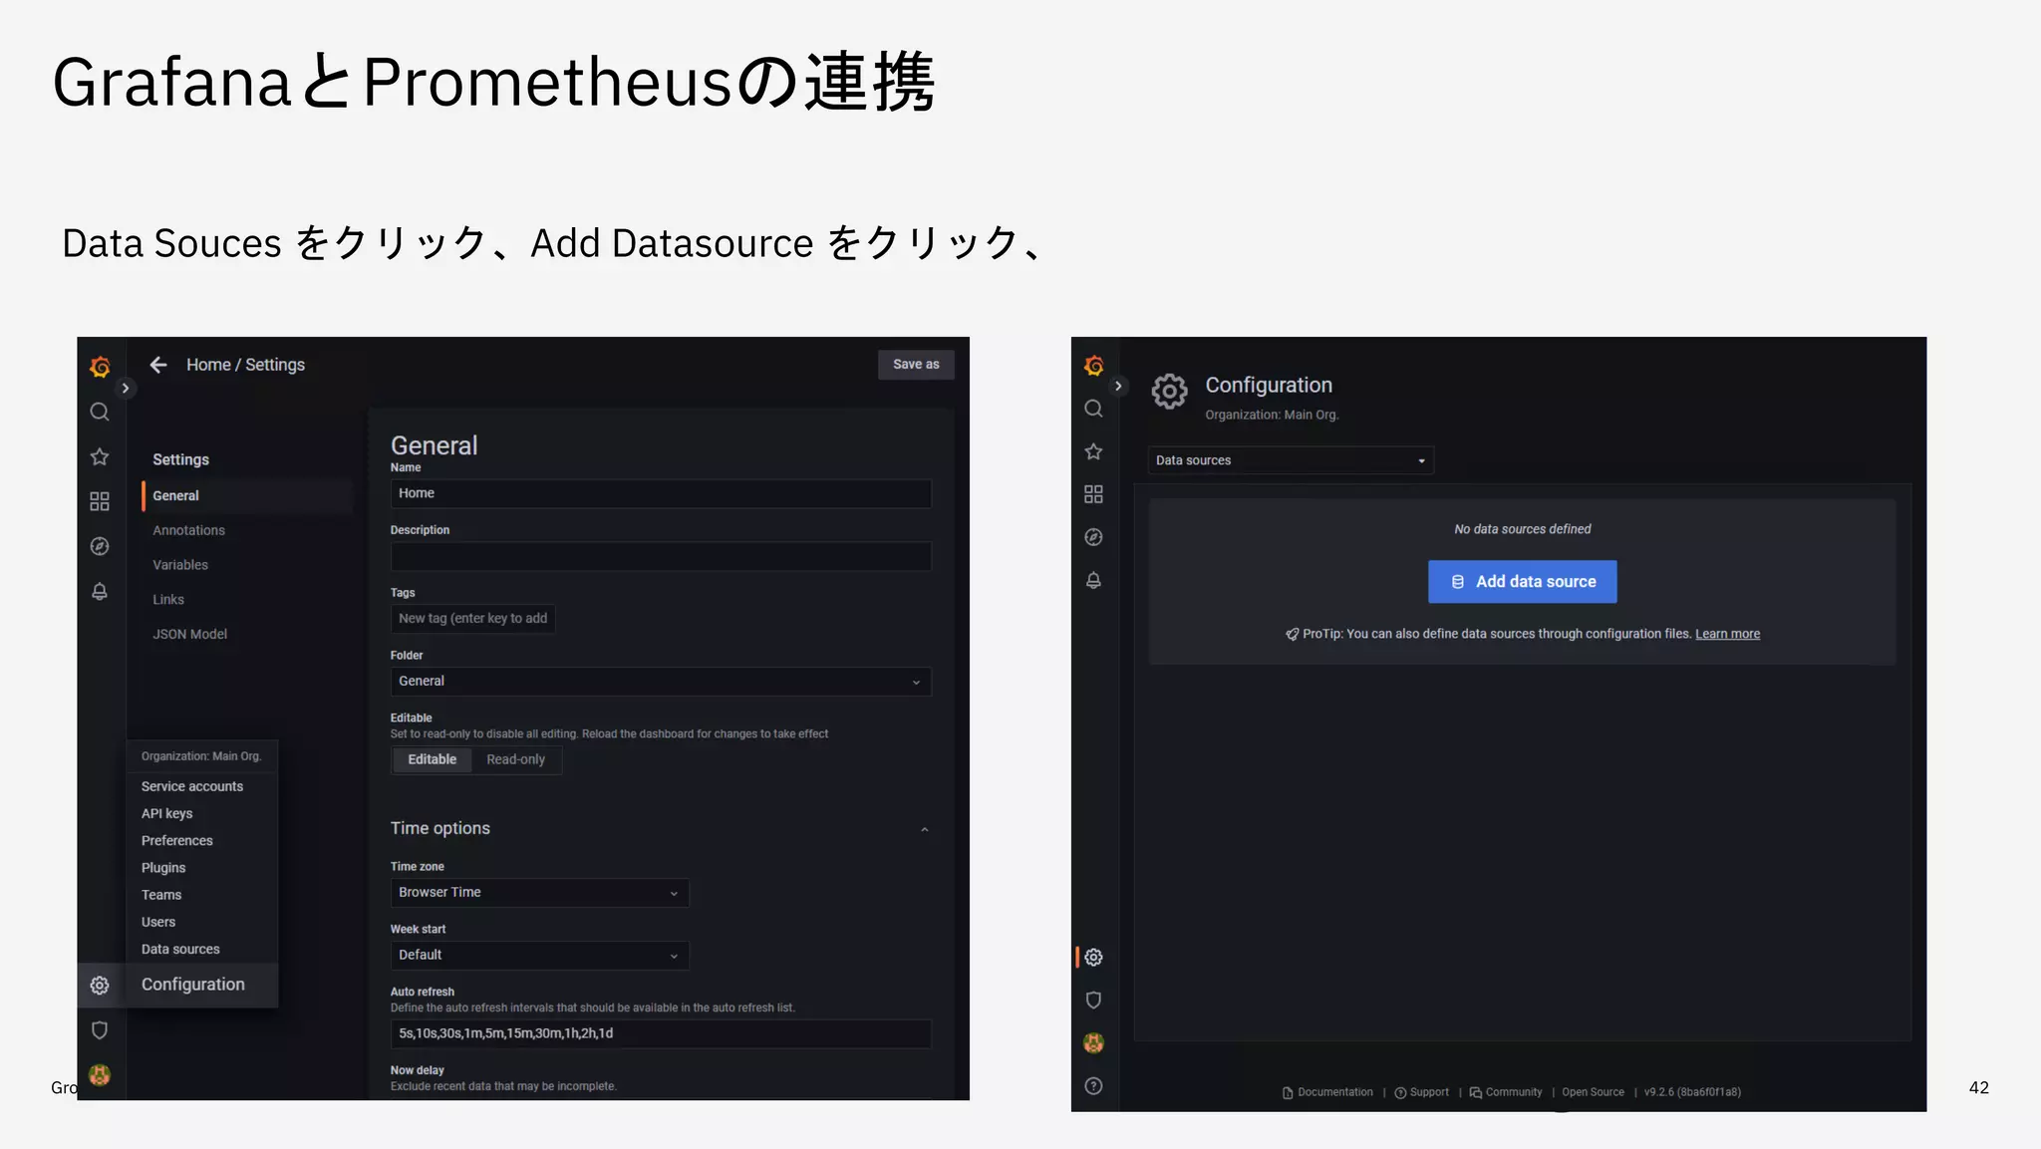Click Configuration gear icon in Settings window sidebar
This screenshot has height=1149, width=2041.
click(100, 986)
